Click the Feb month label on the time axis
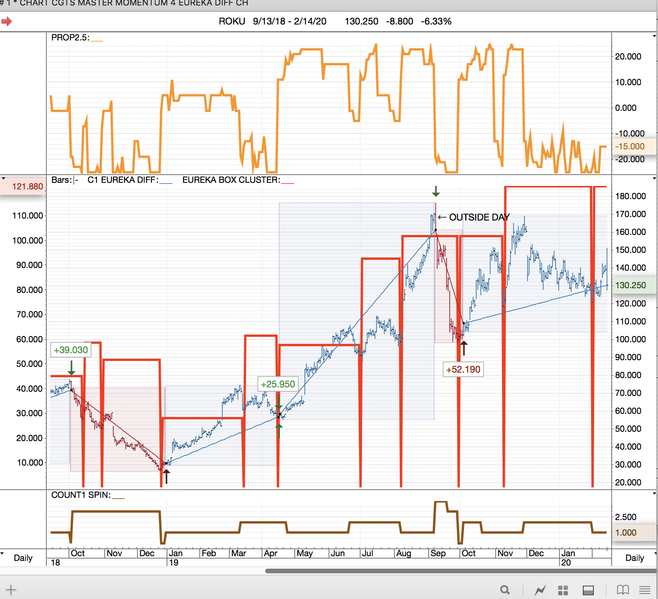This screenshot has width=658, height=599. [209, 553]
